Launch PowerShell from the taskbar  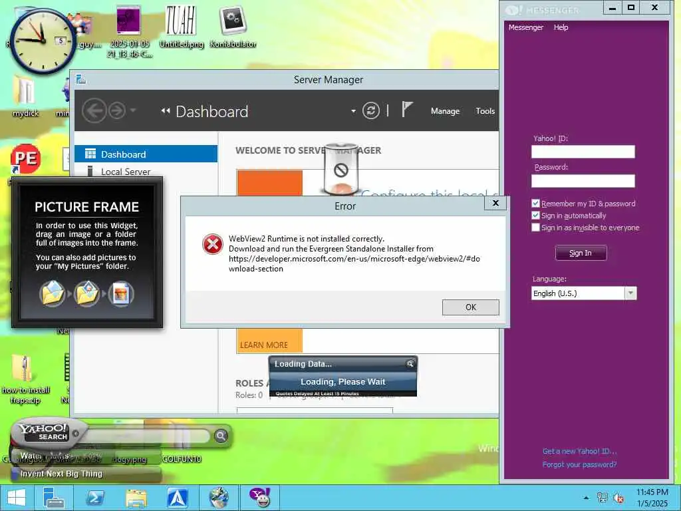[x=94, y=498]
